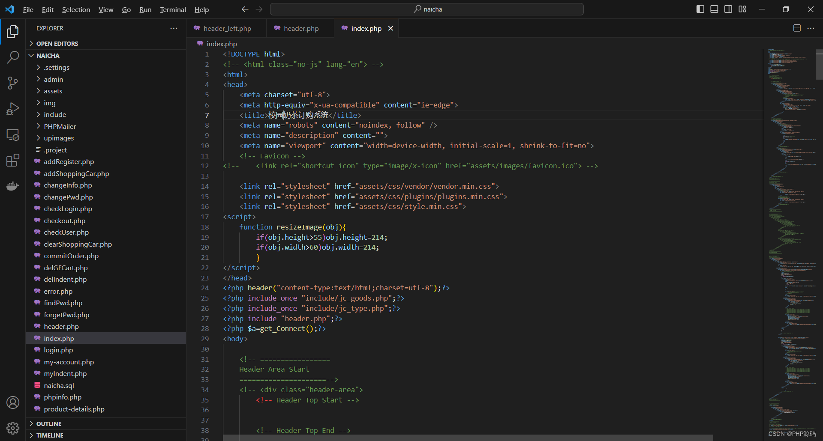Open the Go menu
This screenshot has width=823, height=441.
pos(126,9)
